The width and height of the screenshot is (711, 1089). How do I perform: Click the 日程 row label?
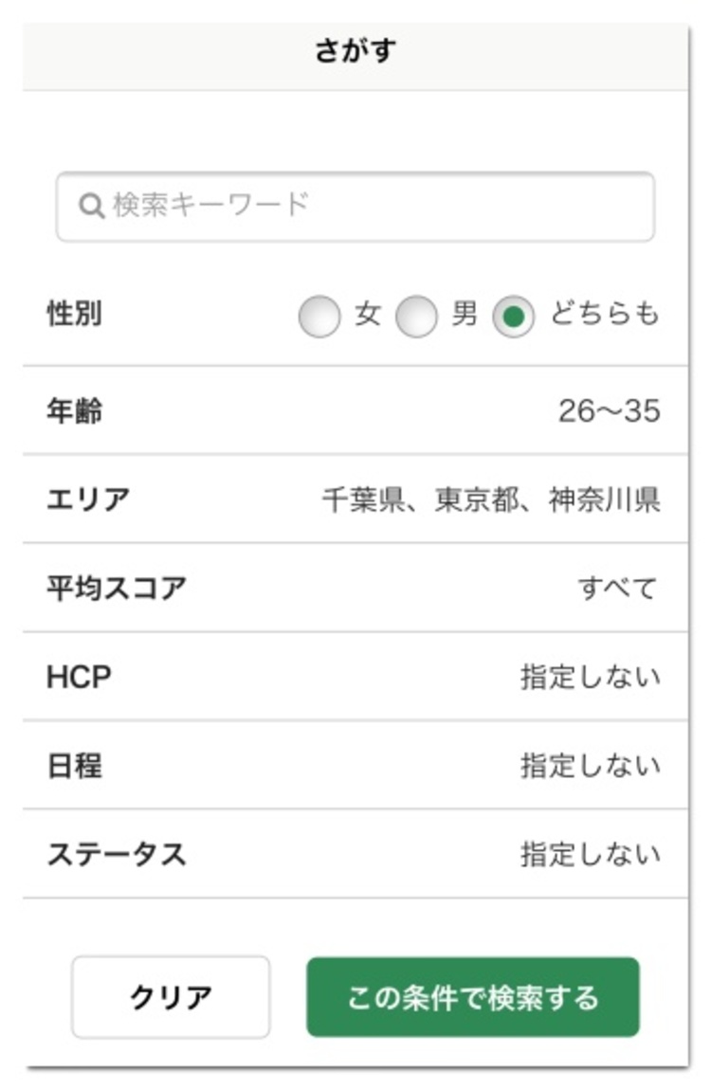(74, 766)
